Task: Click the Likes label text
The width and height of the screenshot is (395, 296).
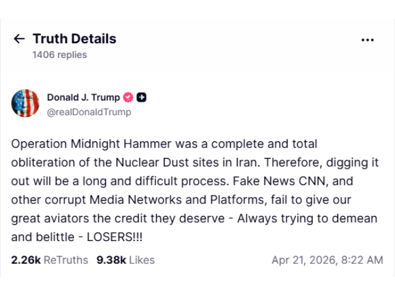Action: click(142, 260)
